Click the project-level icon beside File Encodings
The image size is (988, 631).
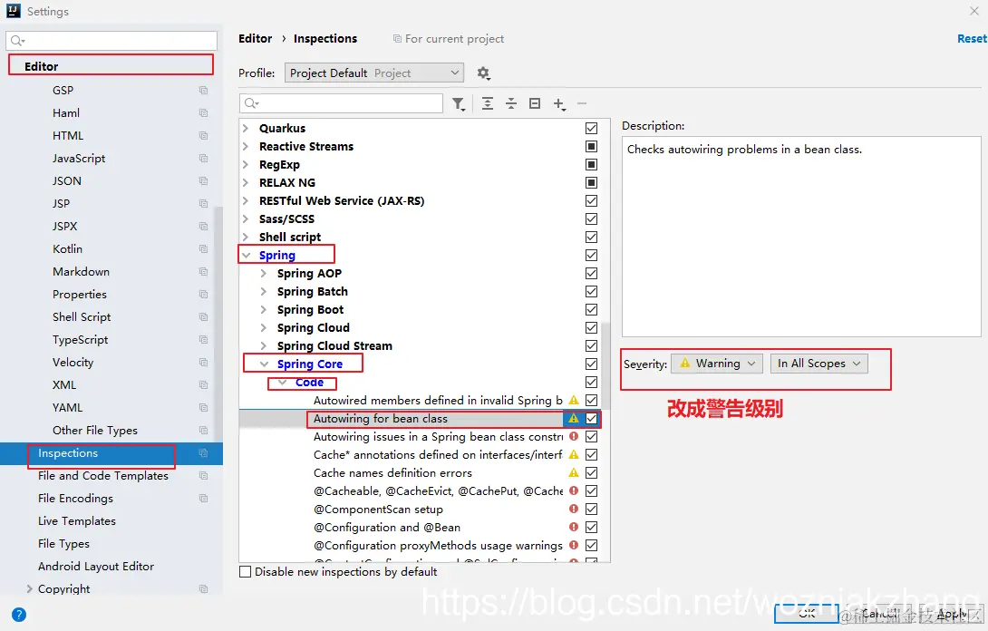(204, 499)
